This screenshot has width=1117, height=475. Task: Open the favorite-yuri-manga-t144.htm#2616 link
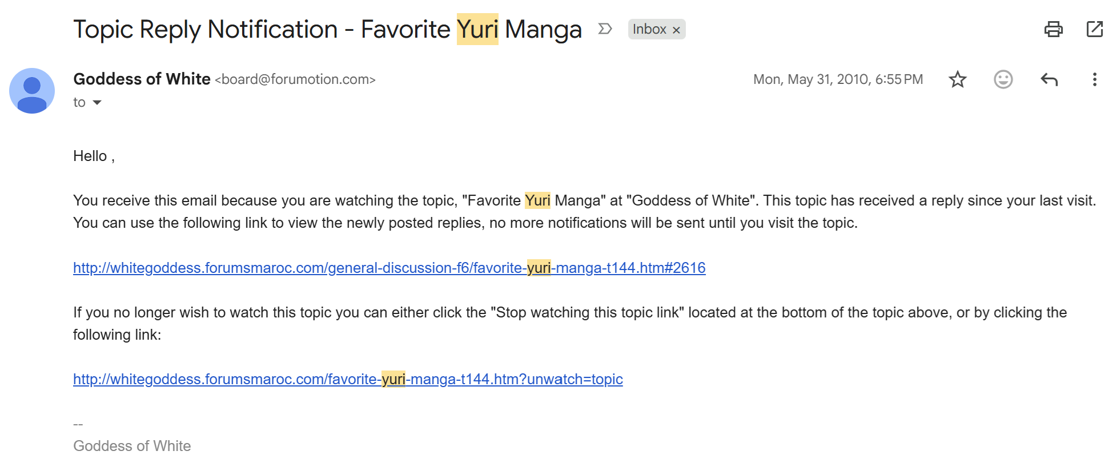coord(389,268)
